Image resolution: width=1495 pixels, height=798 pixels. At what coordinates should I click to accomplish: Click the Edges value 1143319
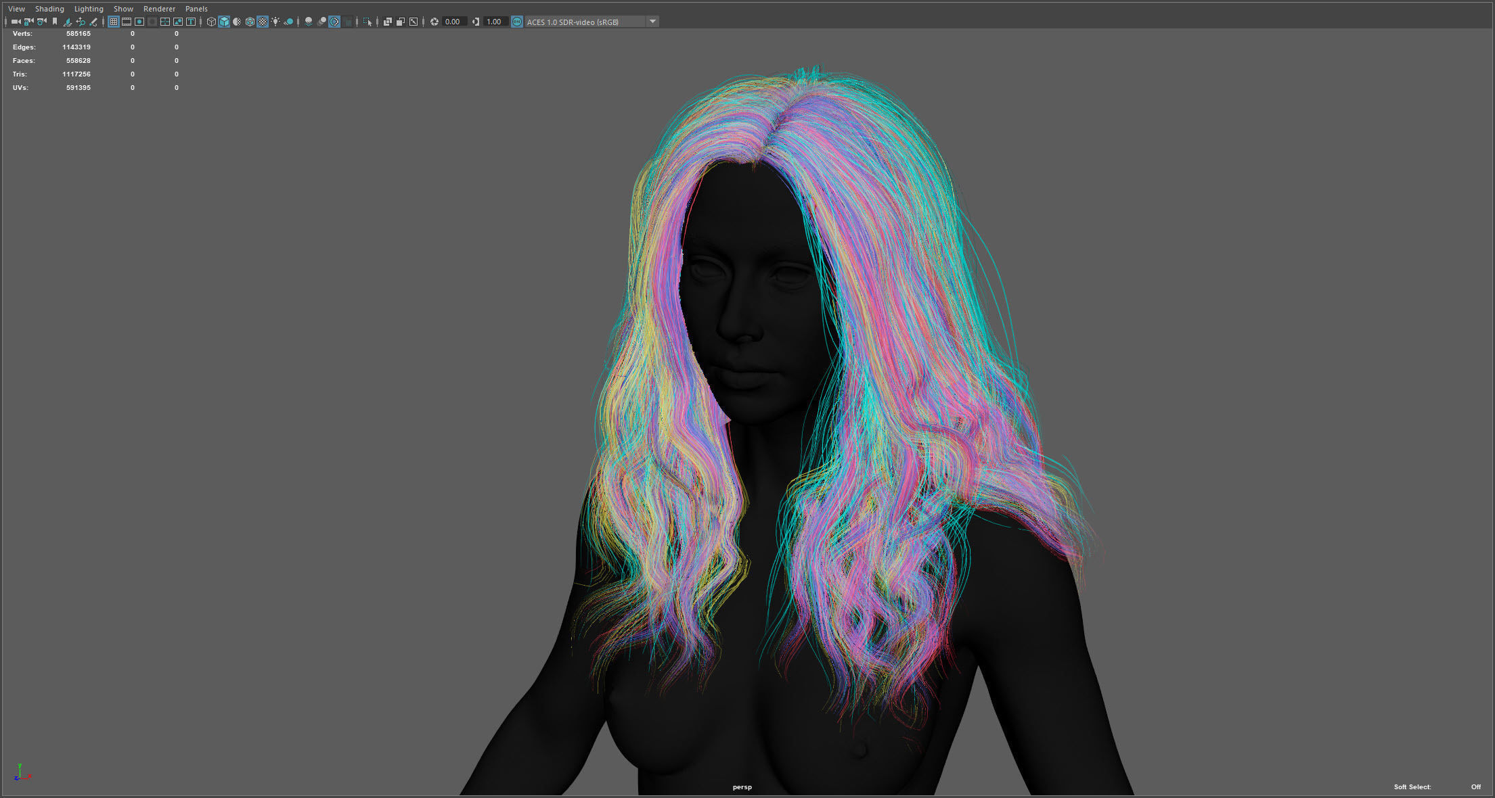(76, 47)
